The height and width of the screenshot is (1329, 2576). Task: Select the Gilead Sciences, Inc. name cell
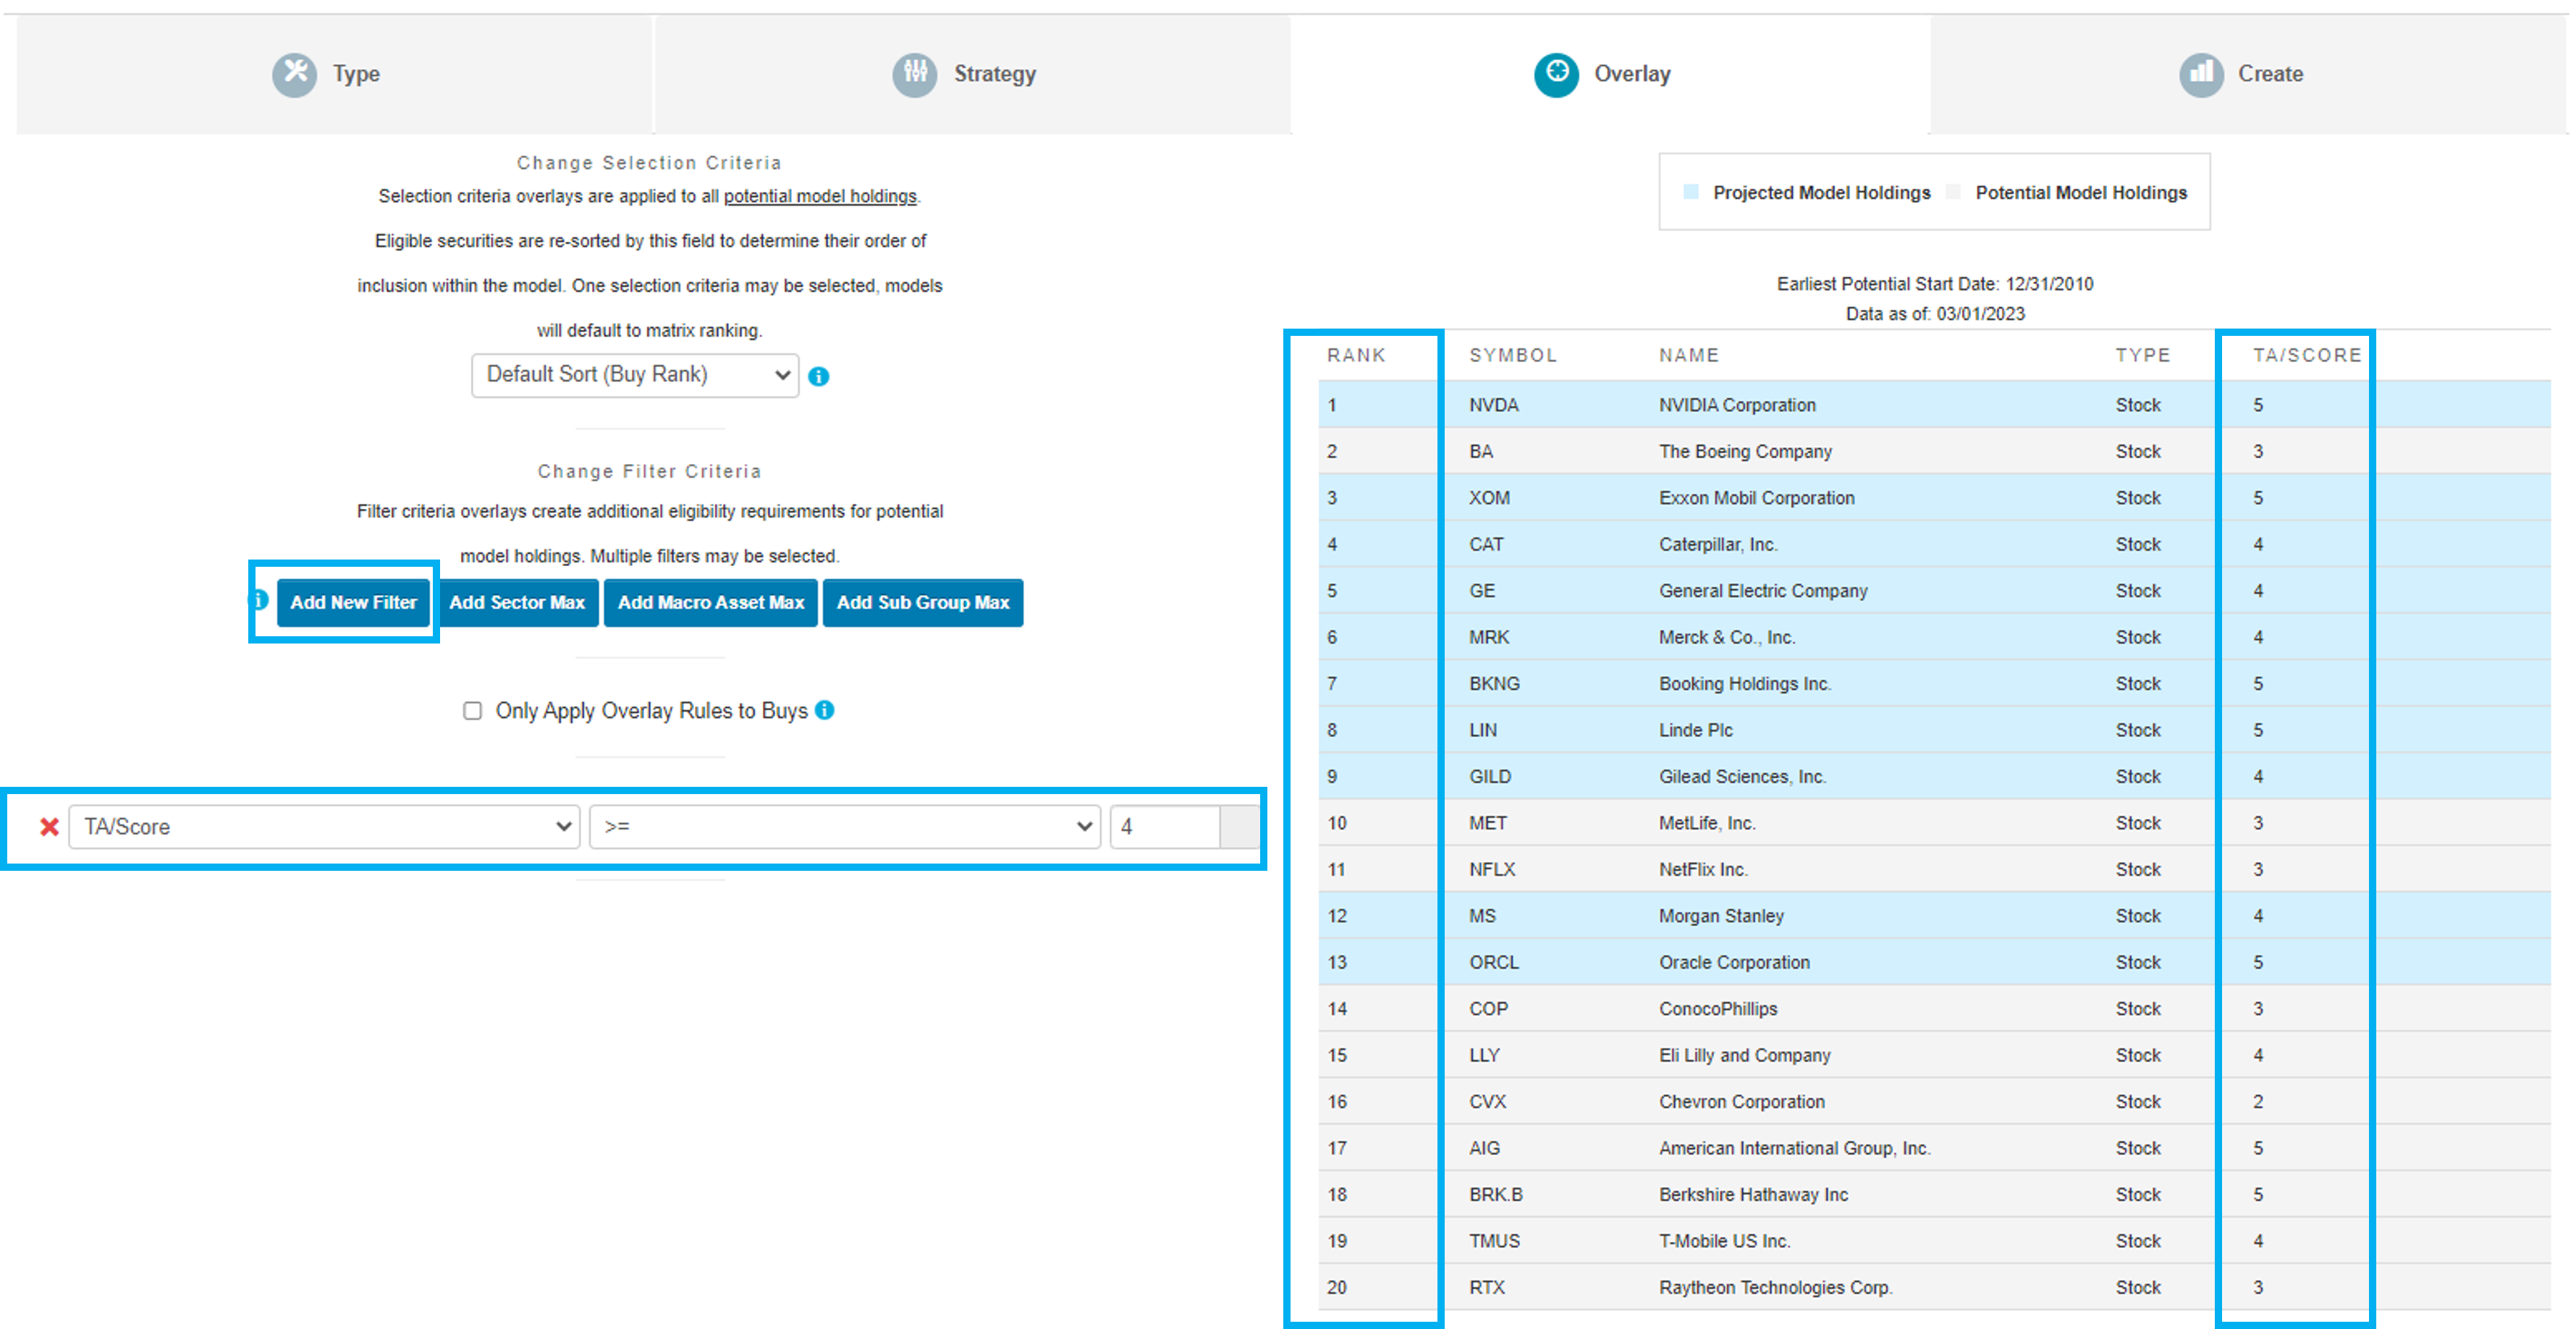point(1742,777)
